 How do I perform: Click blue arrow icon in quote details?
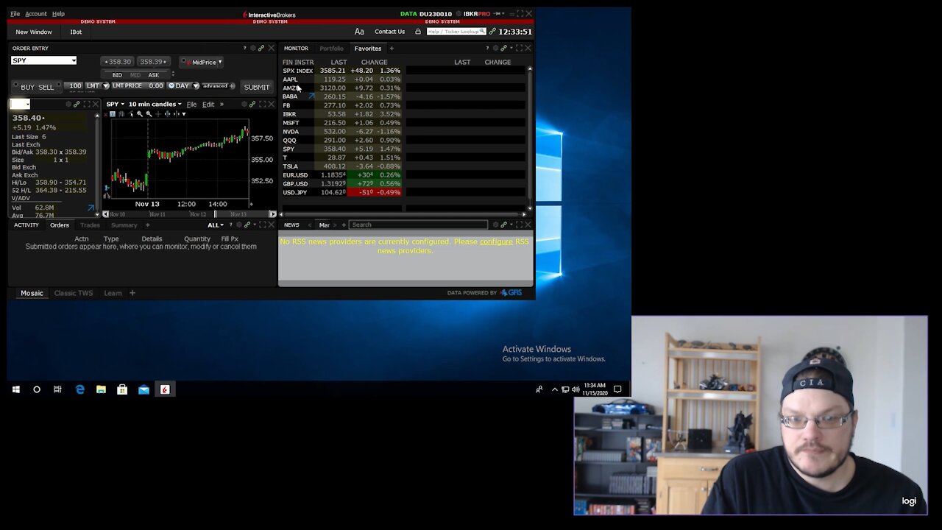coord(91,208)
